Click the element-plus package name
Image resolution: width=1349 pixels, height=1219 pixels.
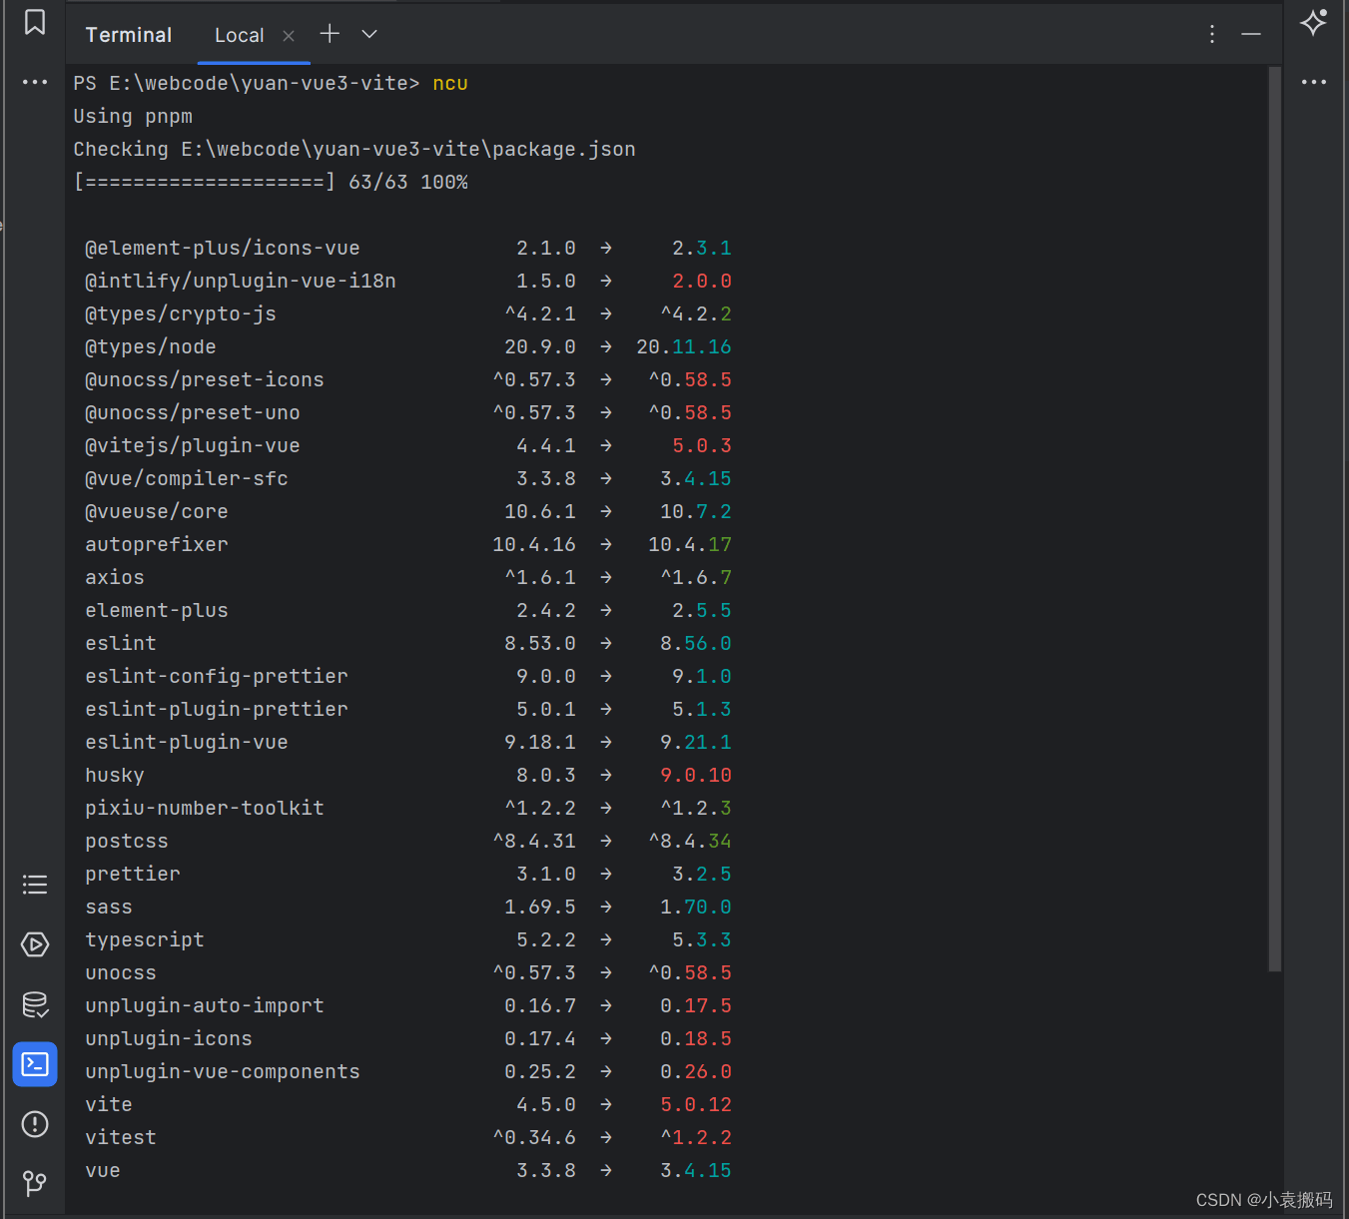pos(157,610)
